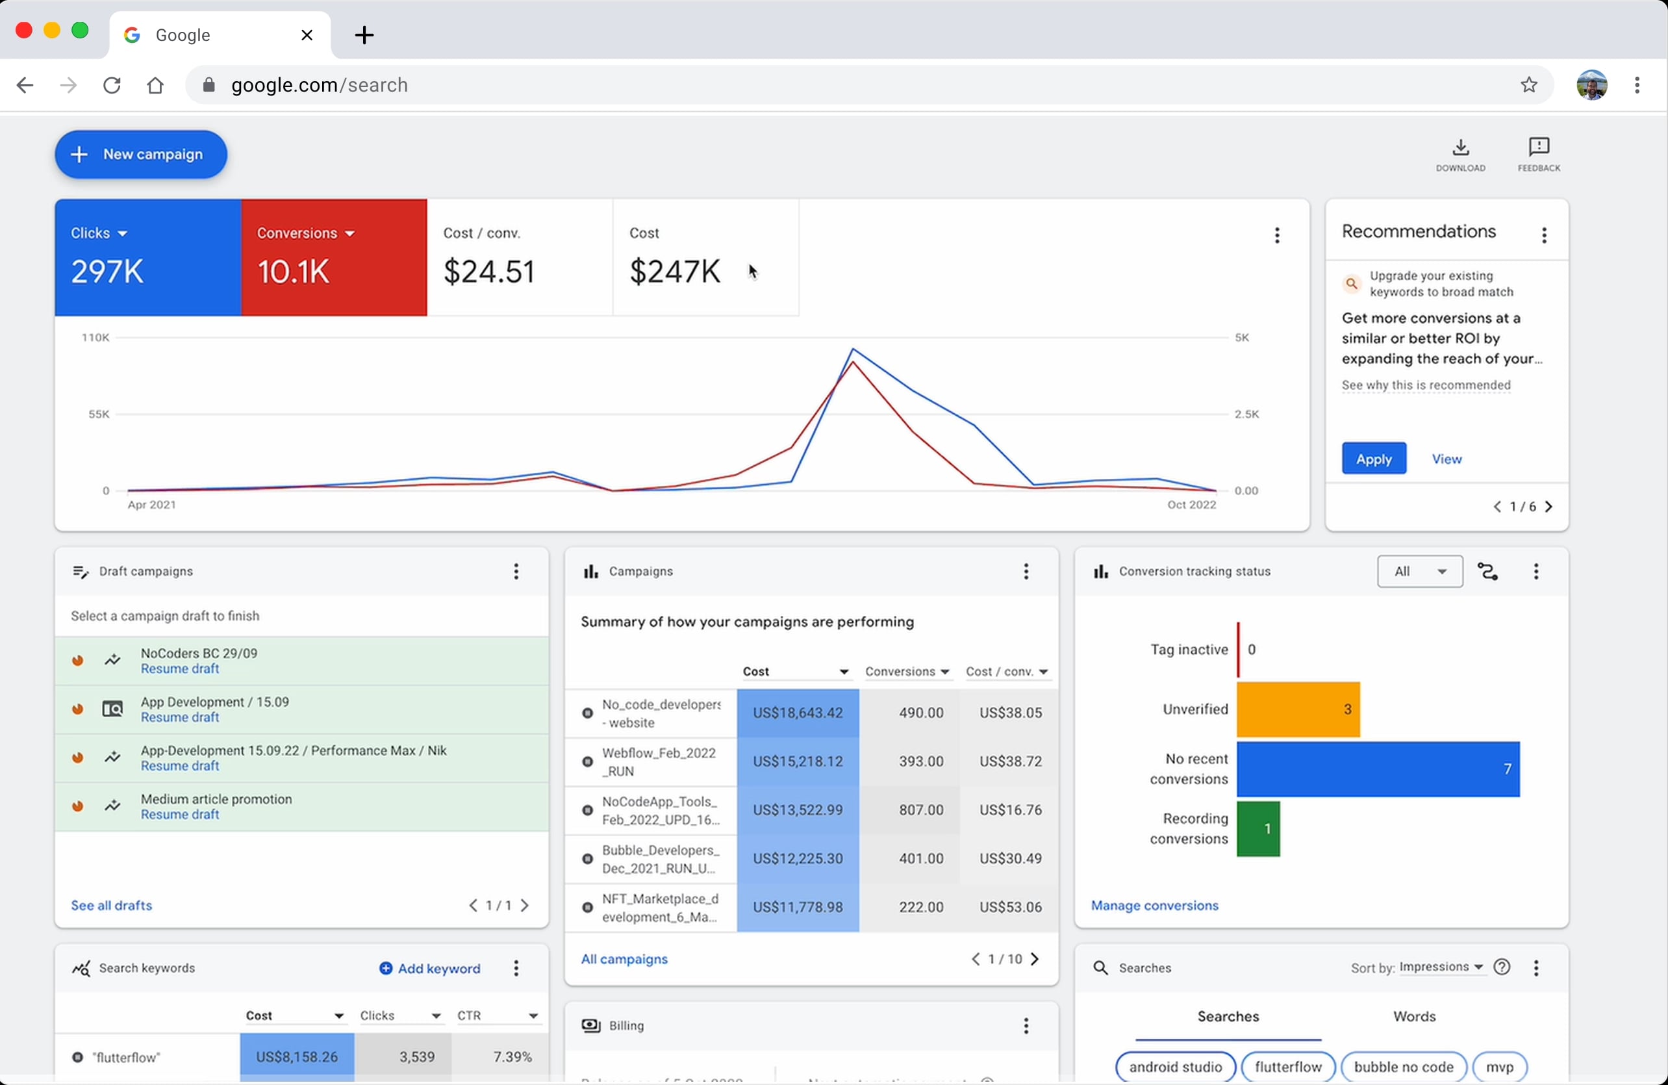Viewport: 1668px width, 1085px height.
Task: Open See why this is recommended
Action: point(1426,385)
